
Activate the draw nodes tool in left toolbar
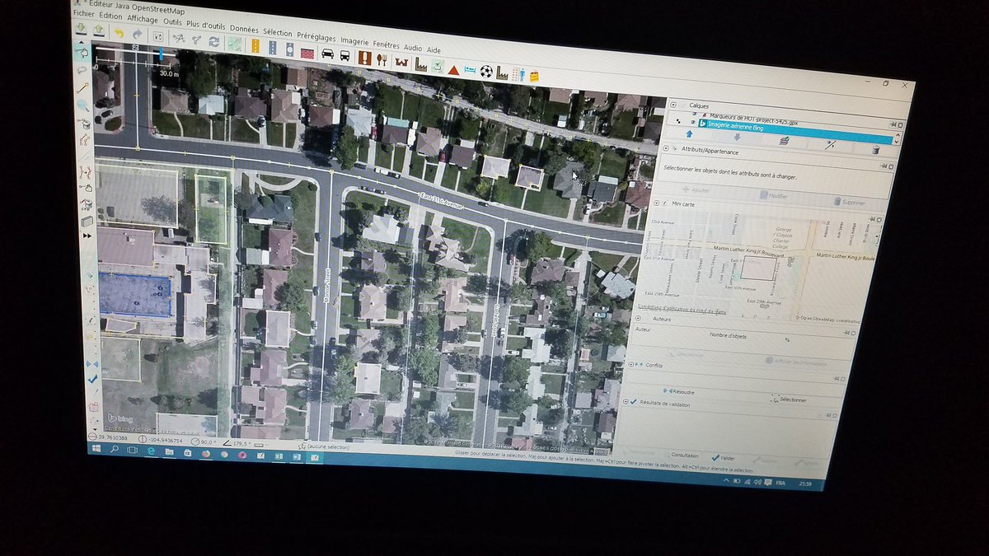[82, 88]
